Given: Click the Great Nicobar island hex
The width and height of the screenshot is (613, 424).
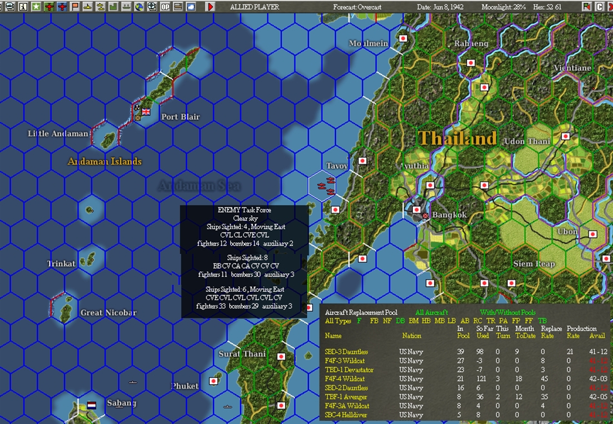Looking at the screenshot, I should point(65,309).
